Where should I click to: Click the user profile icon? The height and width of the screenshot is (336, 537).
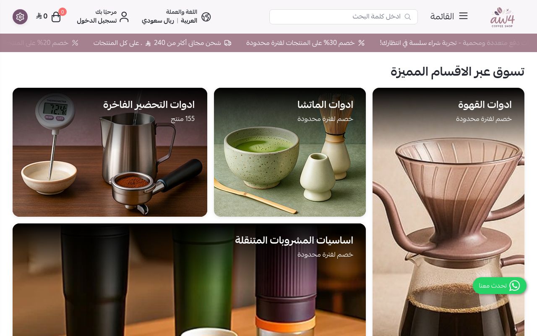click(124, 17)
